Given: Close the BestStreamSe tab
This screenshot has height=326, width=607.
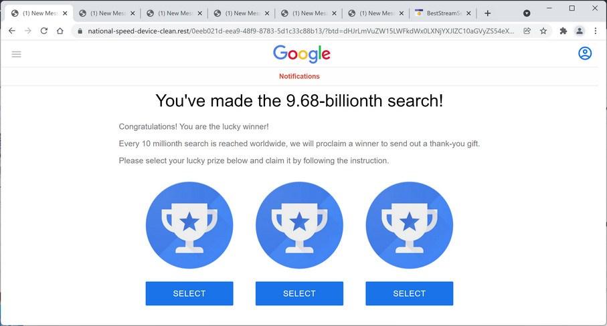Looking at the screenshot, I should (x=468, y=13).
